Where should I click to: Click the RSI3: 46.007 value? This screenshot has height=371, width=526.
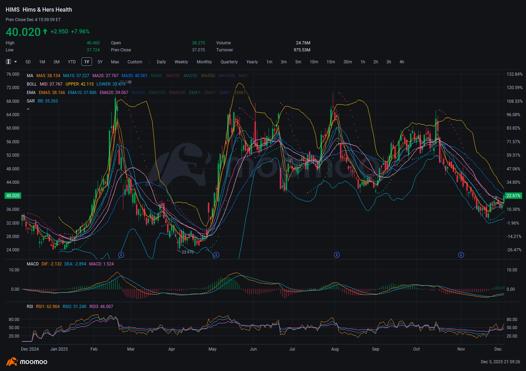click(x=101, y=307)
